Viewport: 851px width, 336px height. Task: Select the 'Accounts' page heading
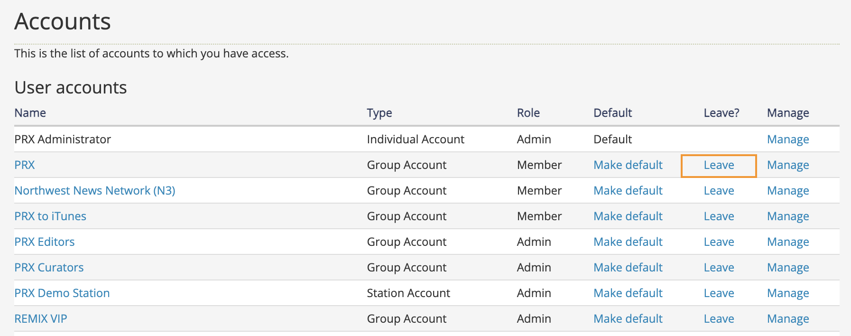(x=63, y=21)
